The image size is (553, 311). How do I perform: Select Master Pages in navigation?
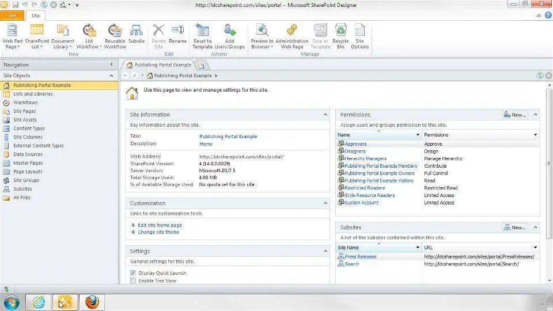(28, 163)
